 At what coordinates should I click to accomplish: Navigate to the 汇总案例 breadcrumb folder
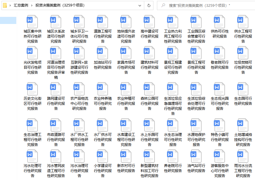tap(21, 5)
